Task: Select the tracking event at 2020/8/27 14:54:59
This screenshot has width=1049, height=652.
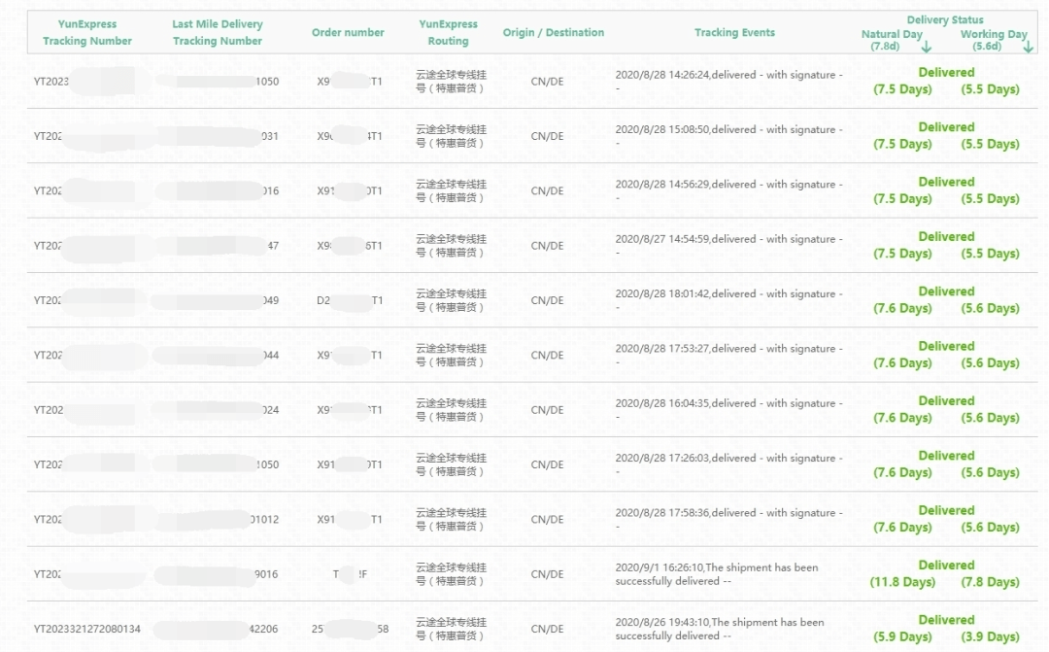Action: tap(728, 245)
